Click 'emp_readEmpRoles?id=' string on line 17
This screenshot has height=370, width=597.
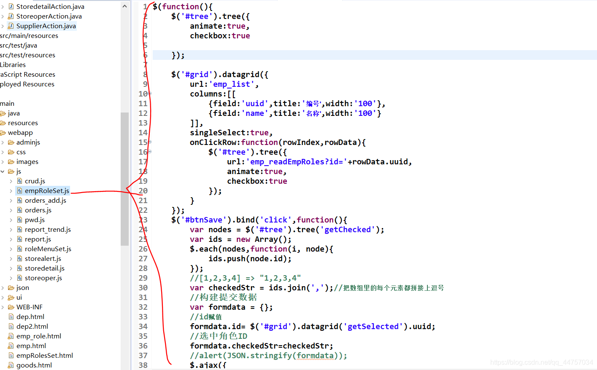[297, 161]
